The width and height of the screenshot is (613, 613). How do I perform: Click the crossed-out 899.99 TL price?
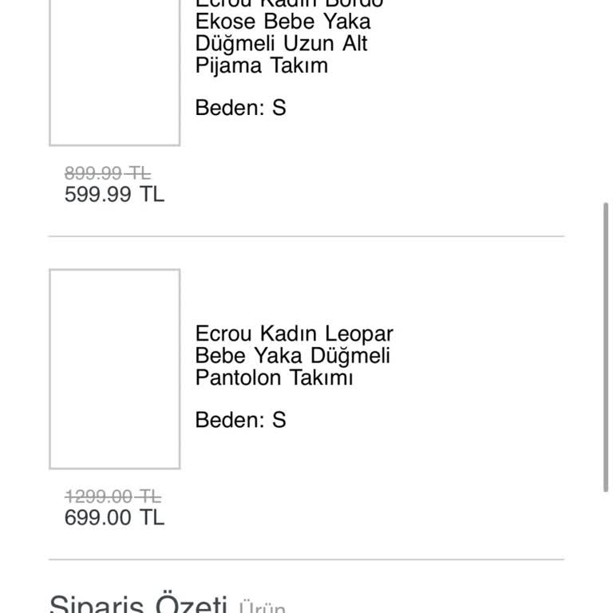[x=108, y=173]
